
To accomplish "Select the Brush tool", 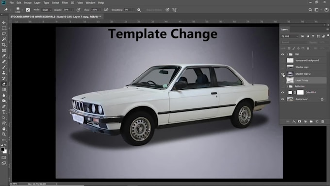I will point(4,67).
